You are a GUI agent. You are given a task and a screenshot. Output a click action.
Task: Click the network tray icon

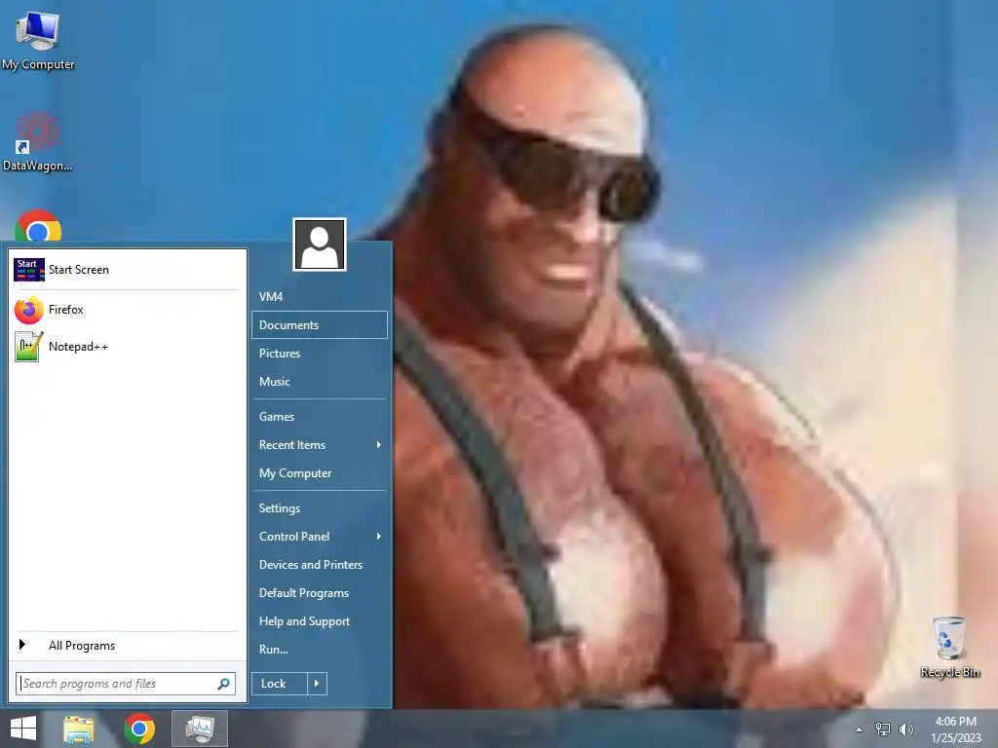(883, 729)
